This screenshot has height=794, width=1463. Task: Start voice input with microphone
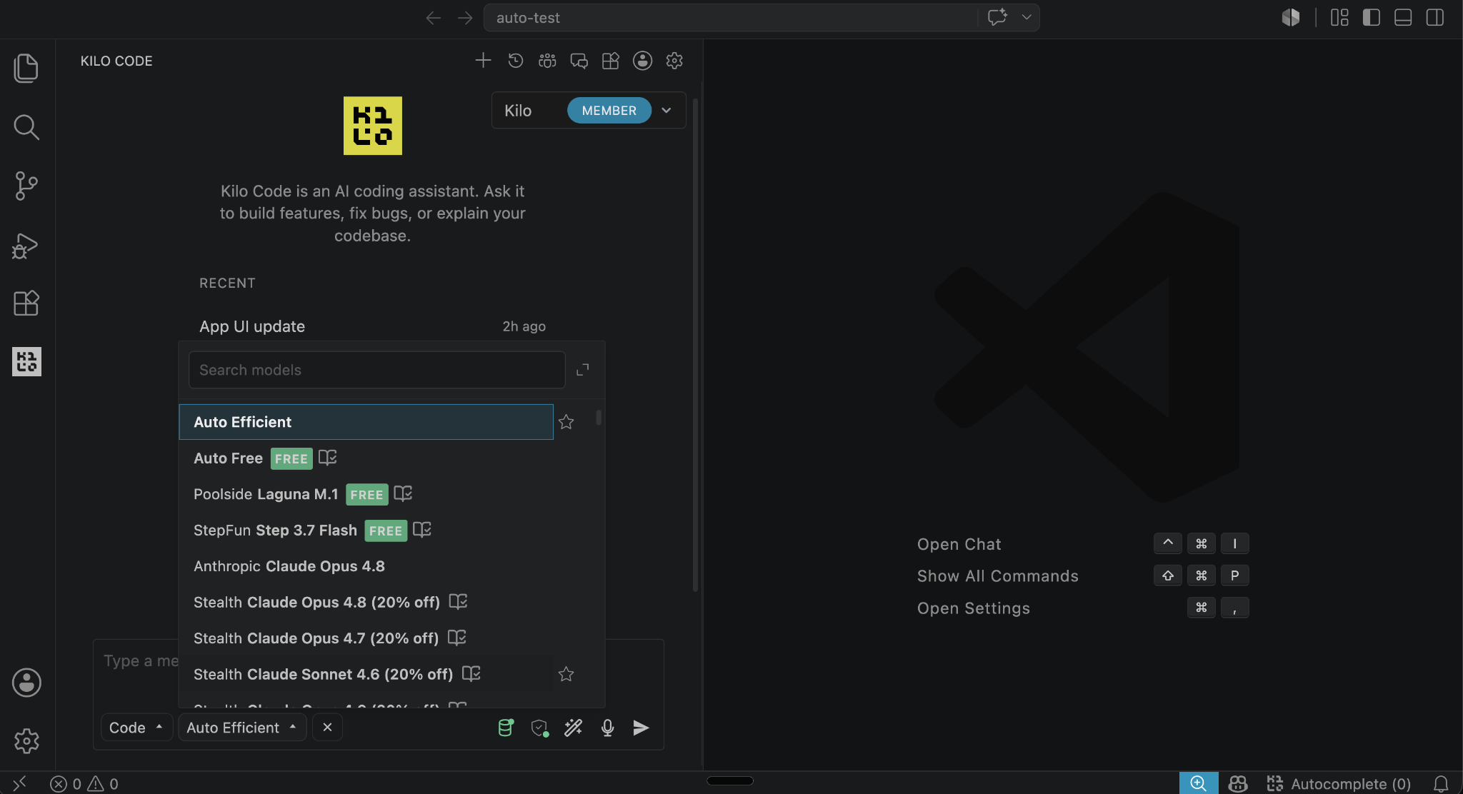[x=608, y=728]
